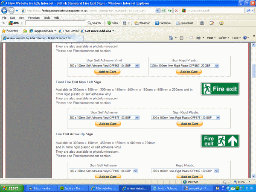Click the printer icon in command bar
The image size is (256, 192).
[x=198, y=38]
